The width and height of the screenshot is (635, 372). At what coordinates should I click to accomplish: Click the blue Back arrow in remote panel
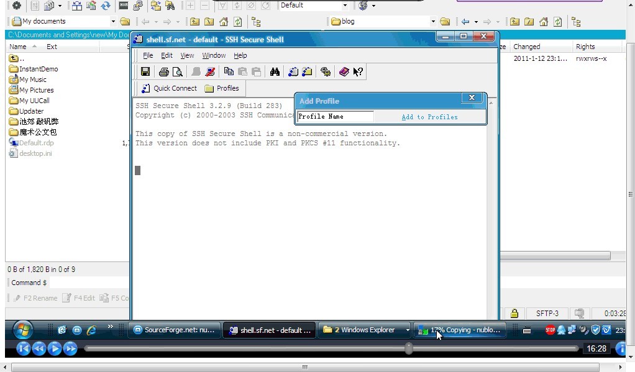coord(465,22)
